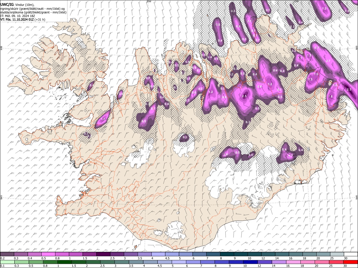Select top-row legend swatch between 12 and 14

pos(268,254)
